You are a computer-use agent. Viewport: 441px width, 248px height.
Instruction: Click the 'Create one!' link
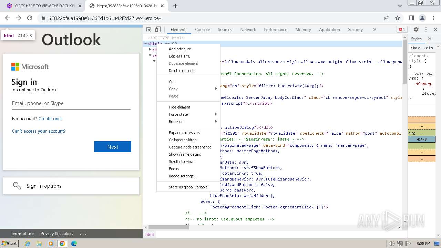tap(50, 118)
